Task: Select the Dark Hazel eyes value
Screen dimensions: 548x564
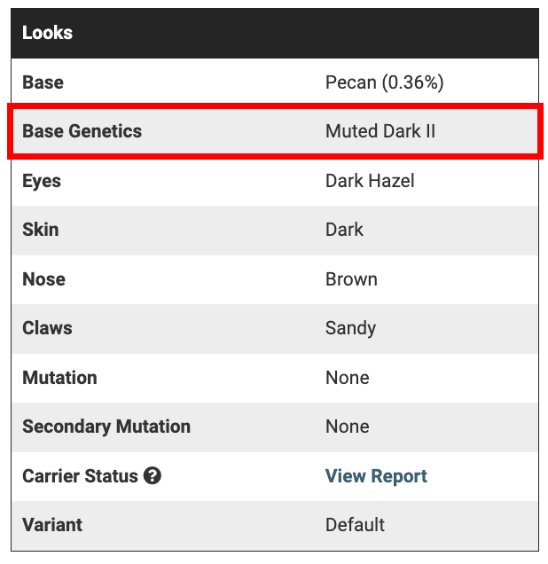Action: tap(370, 181)
